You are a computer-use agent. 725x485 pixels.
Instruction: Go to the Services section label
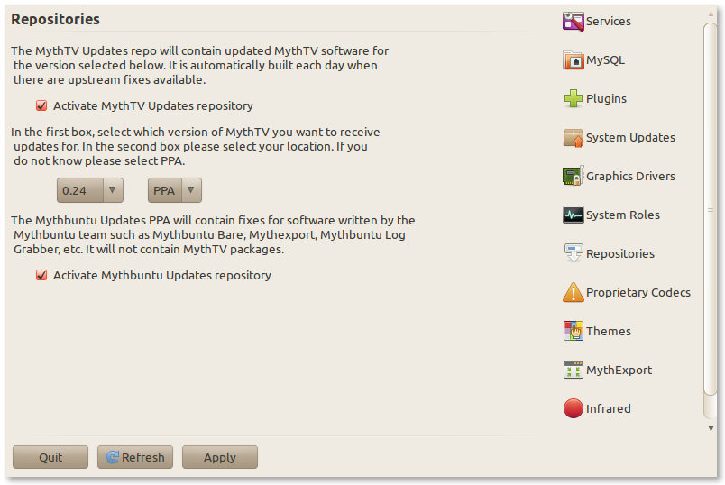(609, 22)
